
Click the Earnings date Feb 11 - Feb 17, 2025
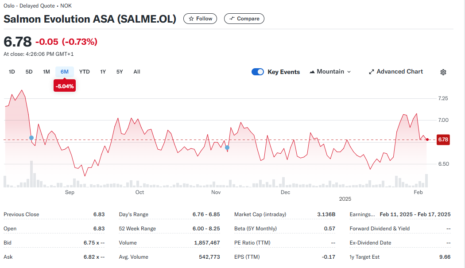coord(415,214)
